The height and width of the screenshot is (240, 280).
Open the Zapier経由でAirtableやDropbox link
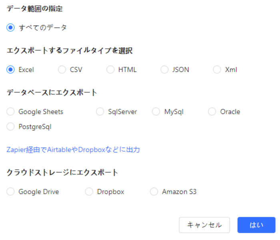(x=73, y=150)
